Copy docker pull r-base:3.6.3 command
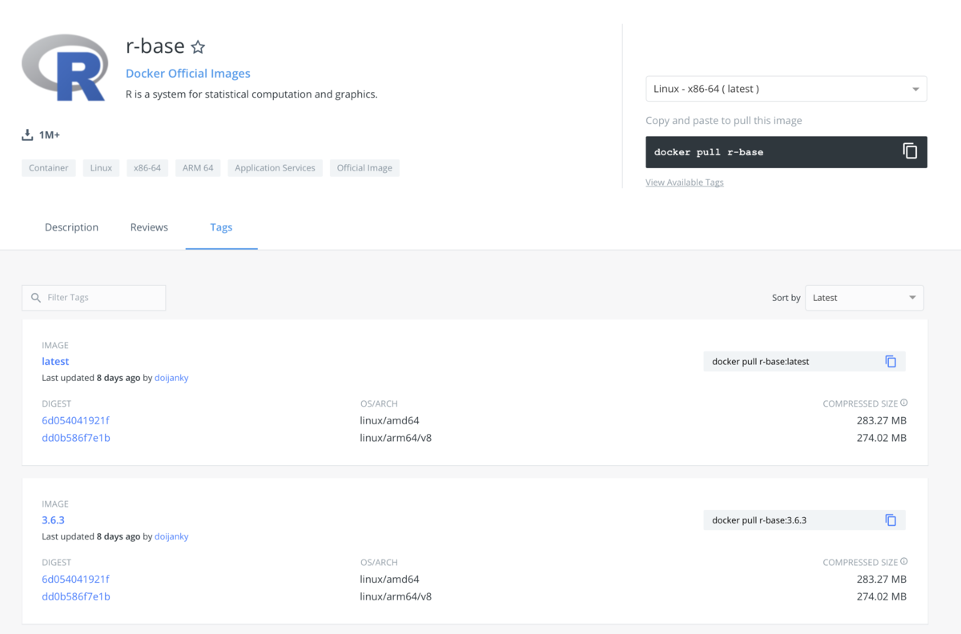The width and height of the screenshot is (961, 634). [x=891, y=520]
